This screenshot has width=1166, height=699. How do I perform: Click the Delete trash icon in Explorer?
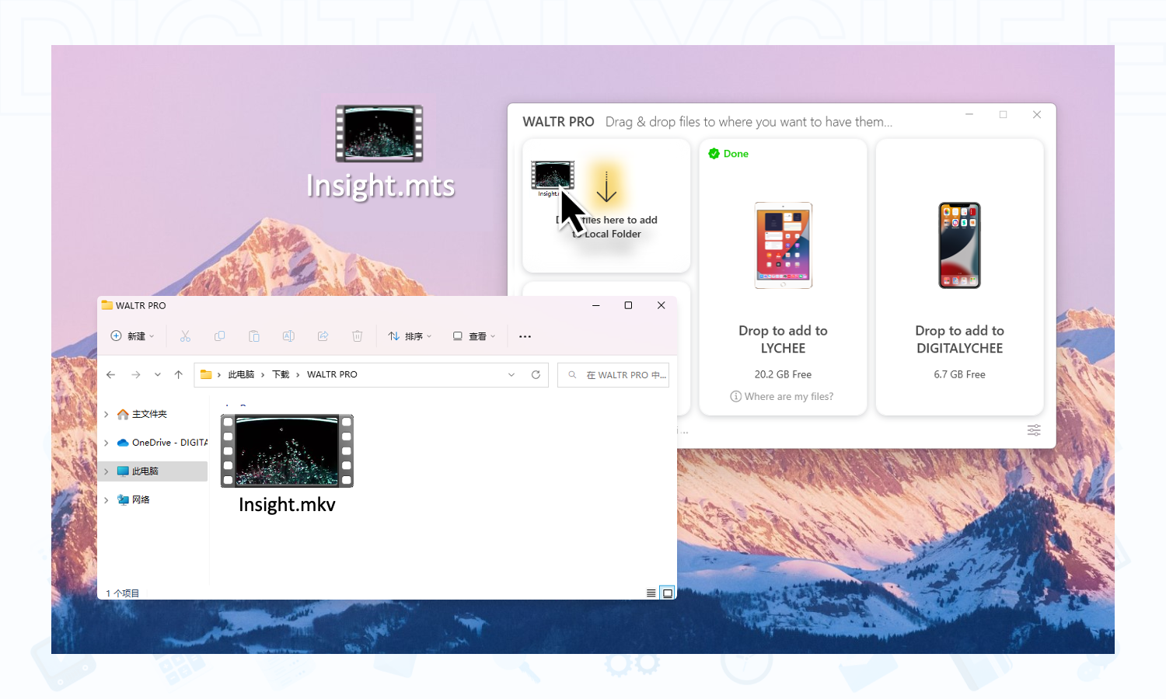coord(357,336)
